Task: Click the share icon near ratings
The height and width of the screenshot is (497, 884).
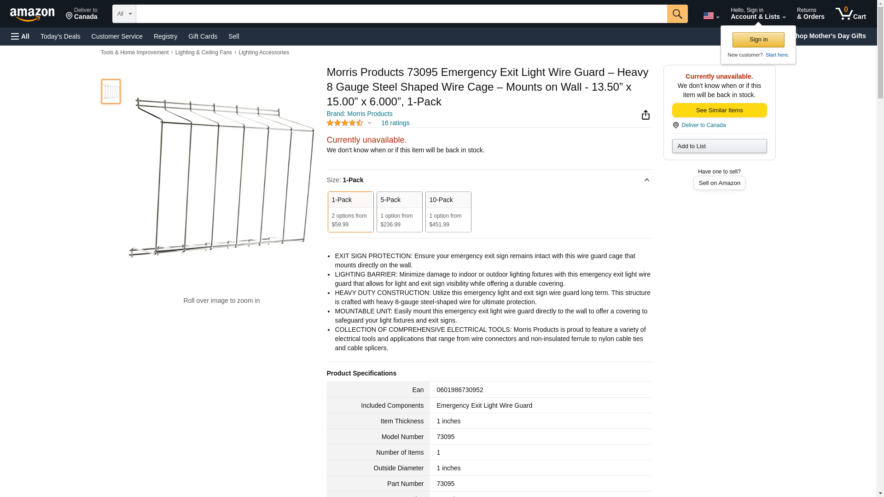Action: click(646, 115)
